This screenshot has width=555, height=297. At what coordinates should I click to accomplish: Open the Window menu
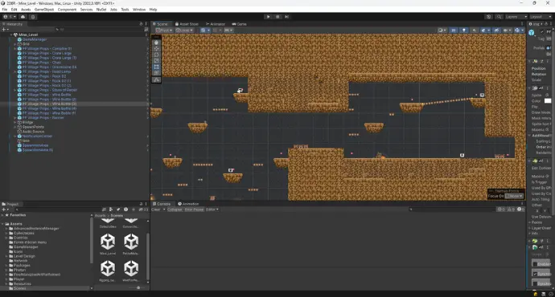coord(139,10)
